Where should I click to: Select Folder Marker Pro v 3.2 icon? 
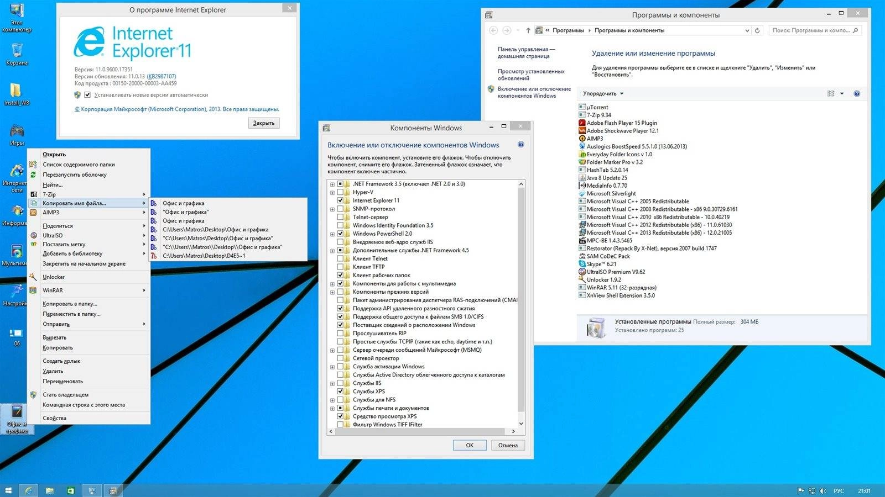(x=582, y=162)
